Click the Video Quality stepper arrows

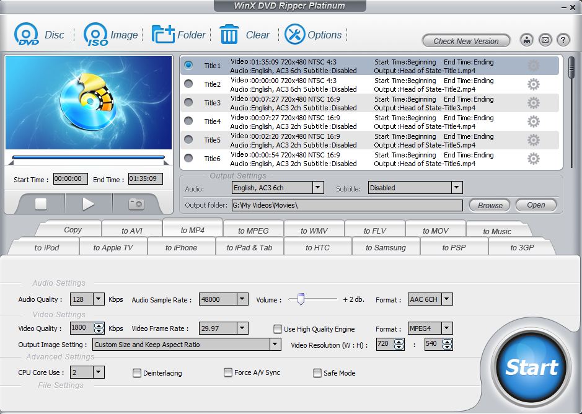(x=99, y=328)
